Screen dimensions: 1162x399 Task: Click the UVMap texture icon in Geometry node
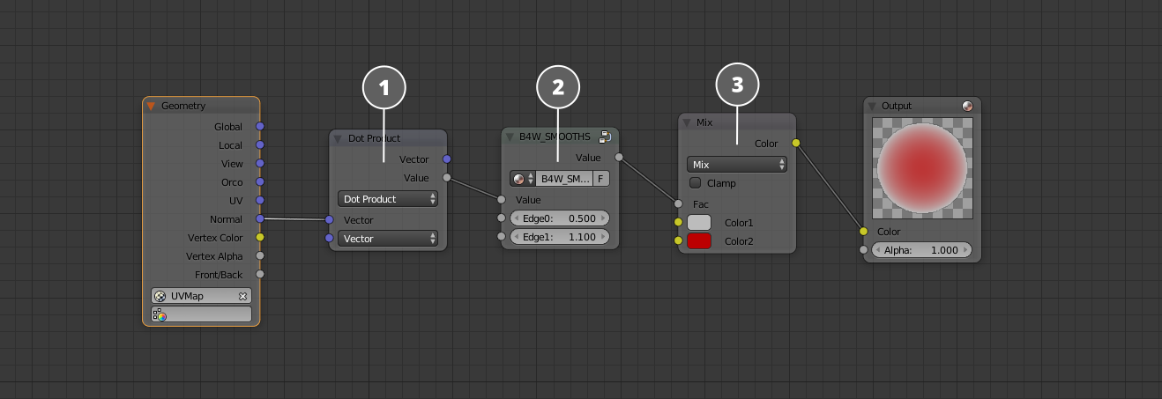[160, 296]
